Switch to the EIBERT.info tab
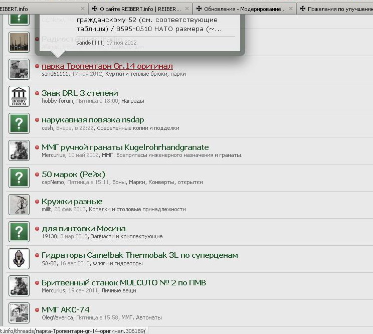Image resolution: width=373 pixels, height=334 pixels. (44, 9)
